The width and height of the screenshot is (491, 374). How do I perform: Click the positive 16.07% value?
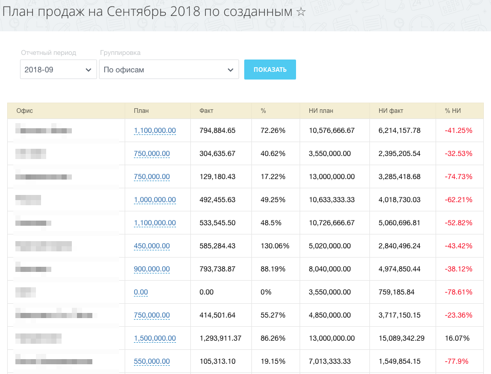tap(457, 338)
